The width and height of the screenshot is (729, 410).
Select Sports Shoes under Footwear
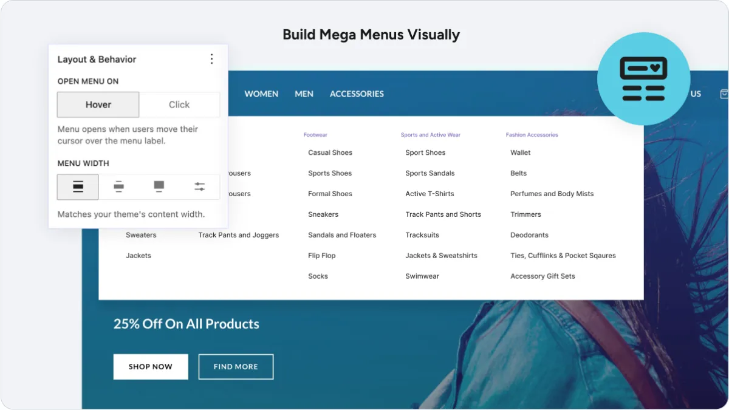pos(330,173)
